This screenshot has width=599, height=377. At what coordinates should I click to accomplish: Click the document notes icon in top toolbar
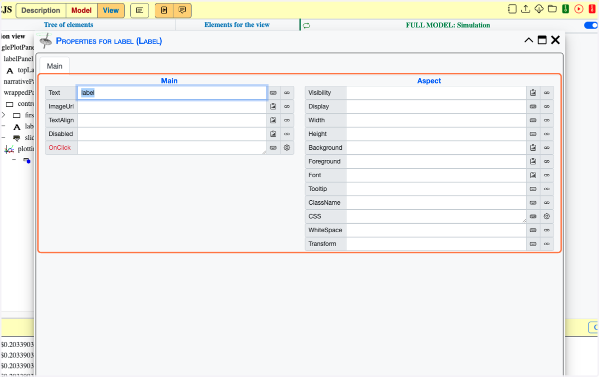[164, 10]
